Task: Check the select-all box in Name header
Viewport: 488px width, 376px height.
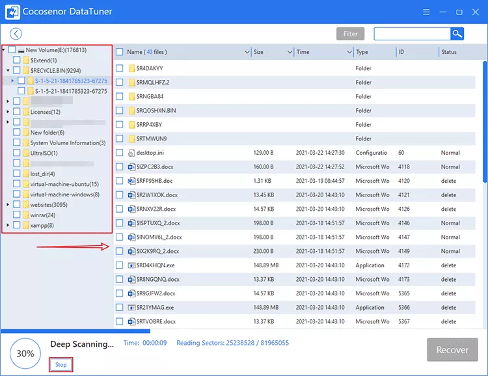Action: tap(120, 51)
